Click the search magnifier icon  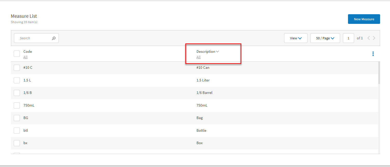54,38
